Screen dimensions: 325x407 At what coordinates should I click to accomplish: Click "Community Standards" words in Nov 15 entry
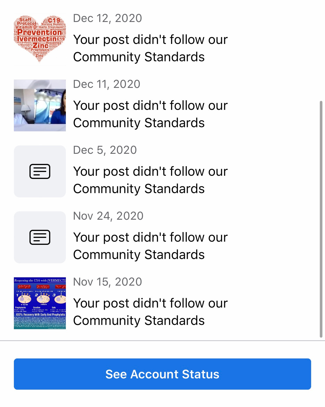coord(139,321)
